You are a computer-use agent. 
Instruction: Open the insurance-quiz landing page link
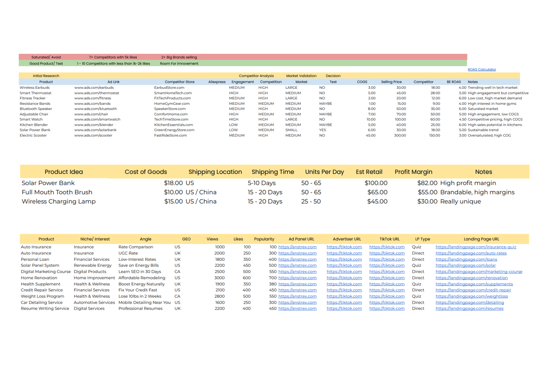476,247
